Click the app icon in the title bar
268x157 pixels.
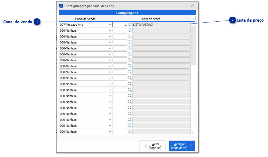tap(61, 6)
